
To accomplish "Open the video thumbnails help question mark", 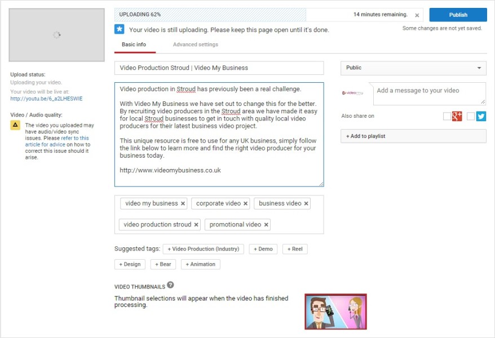I will [170, 284].
